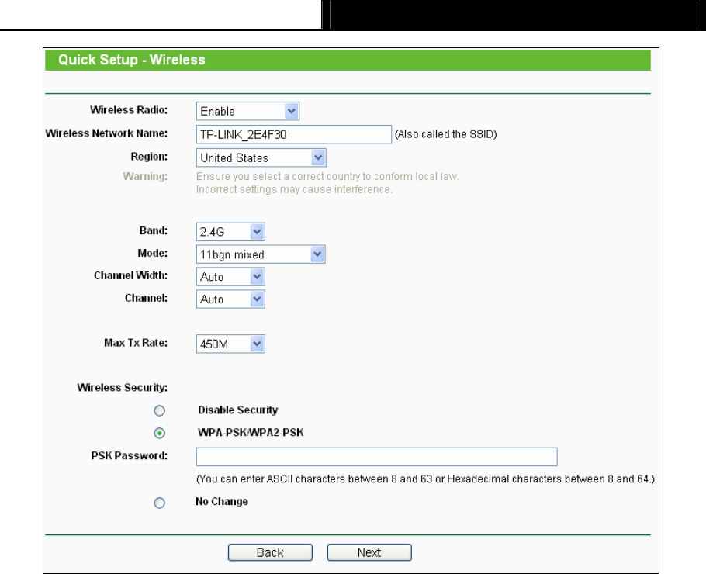Viewport: 706px width, 574px height.
Task: Click the Wireless Network Name label
Action: point(107,133)
